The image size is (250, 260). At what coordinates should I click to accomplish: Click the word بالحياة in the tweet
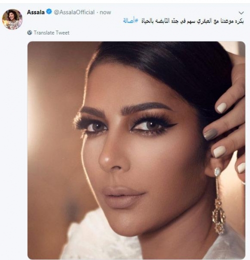tap(148, 21)
